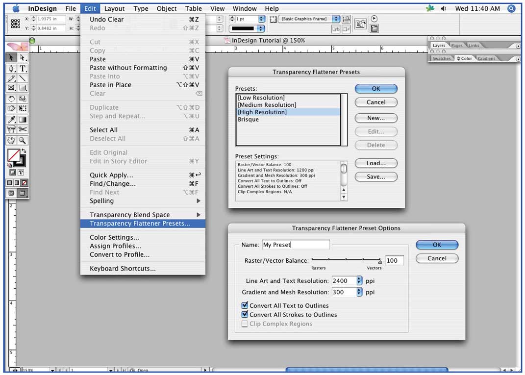Switch to the Pages tab
Screen dimensions: 525x375
[x=456, y=45]
